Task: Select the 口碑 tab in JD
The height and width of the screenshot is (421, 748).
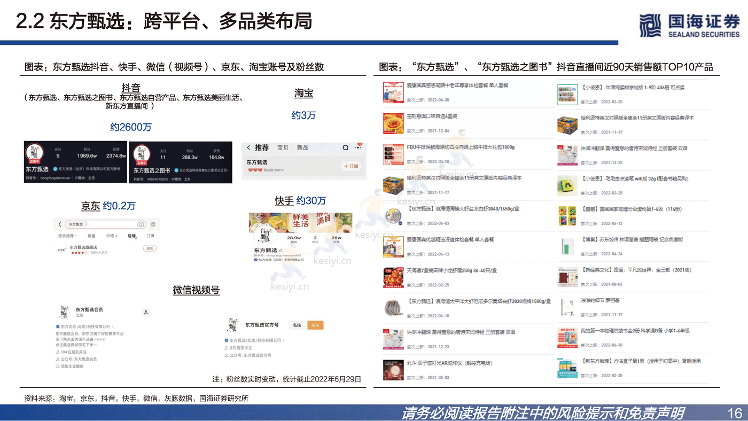Action: pos(150,235)
